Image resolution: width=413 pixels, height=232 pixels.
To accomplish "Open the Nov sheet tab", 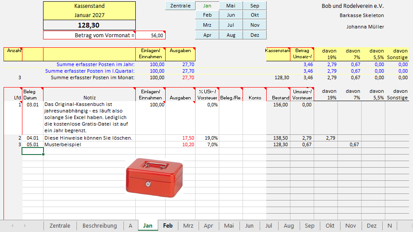I will coord(350,225).
